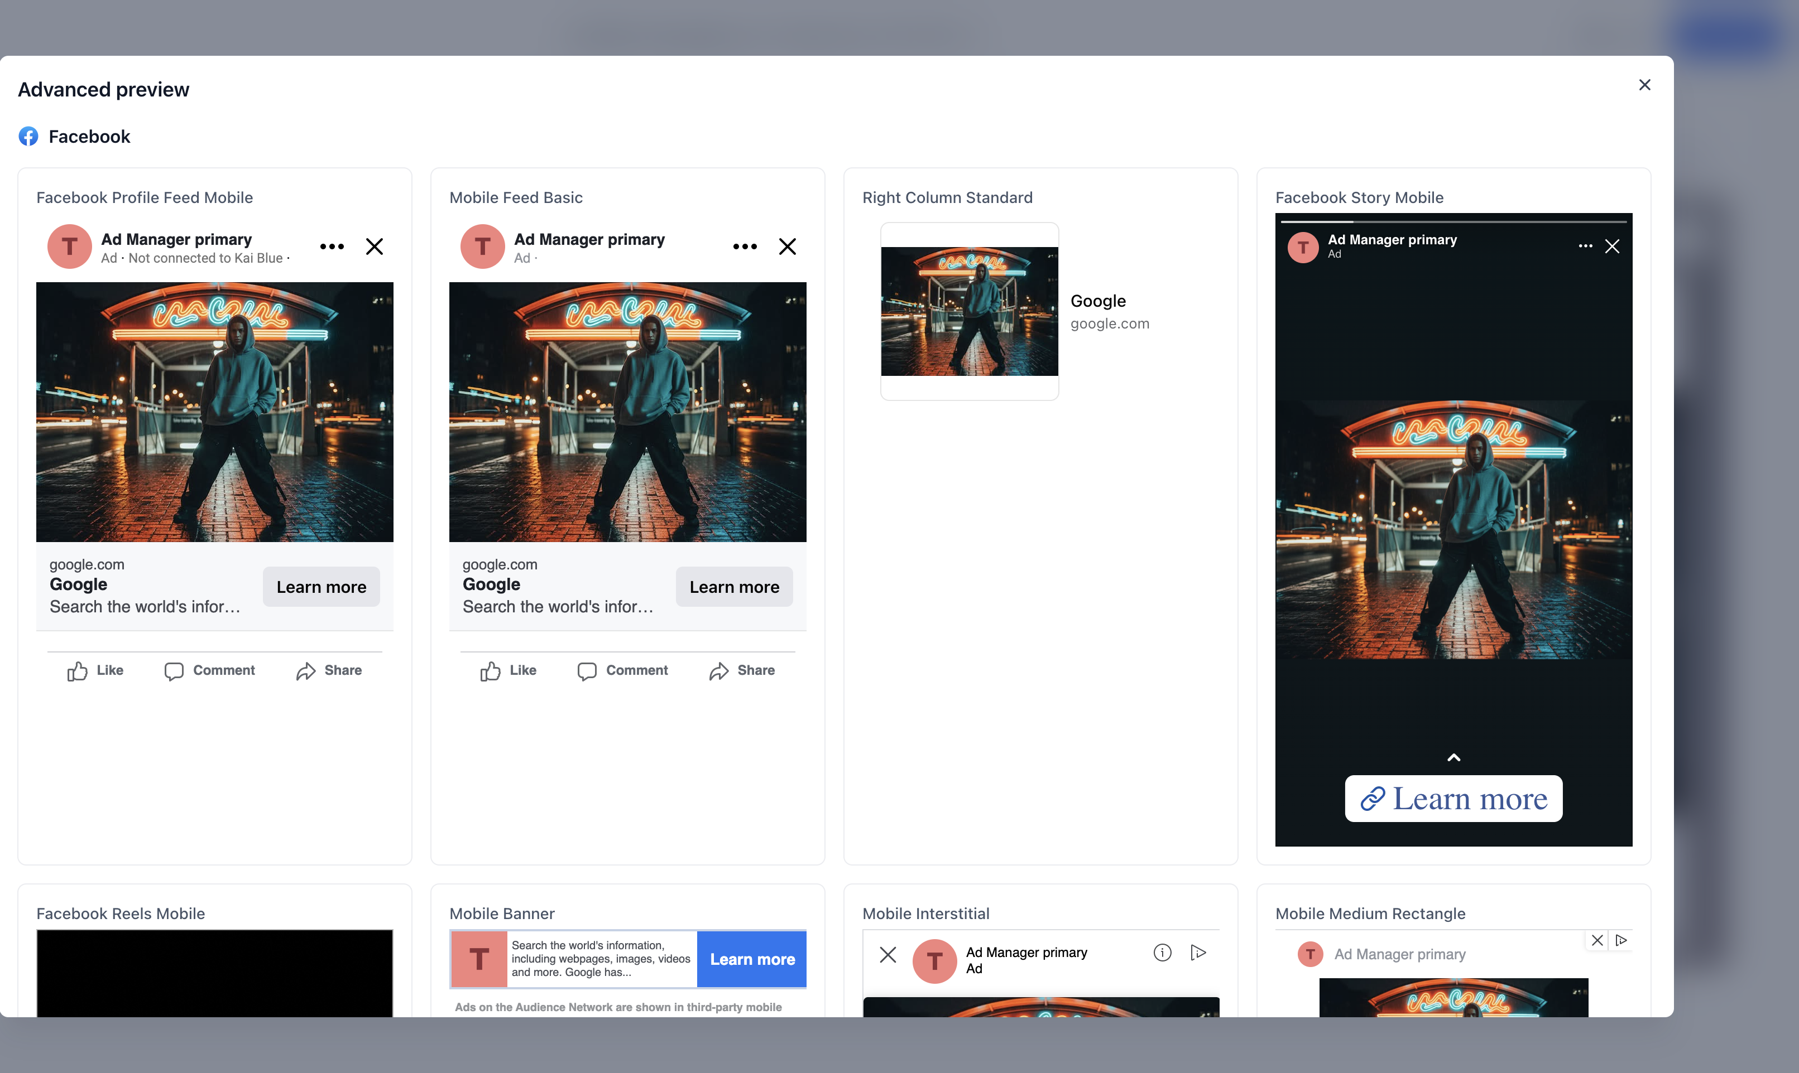Image resolution: width=1799 pixels, height=1073 pixels.
Task: Click AdChoices play icon in Mobile Interstitial
Action: point(1198,953)
